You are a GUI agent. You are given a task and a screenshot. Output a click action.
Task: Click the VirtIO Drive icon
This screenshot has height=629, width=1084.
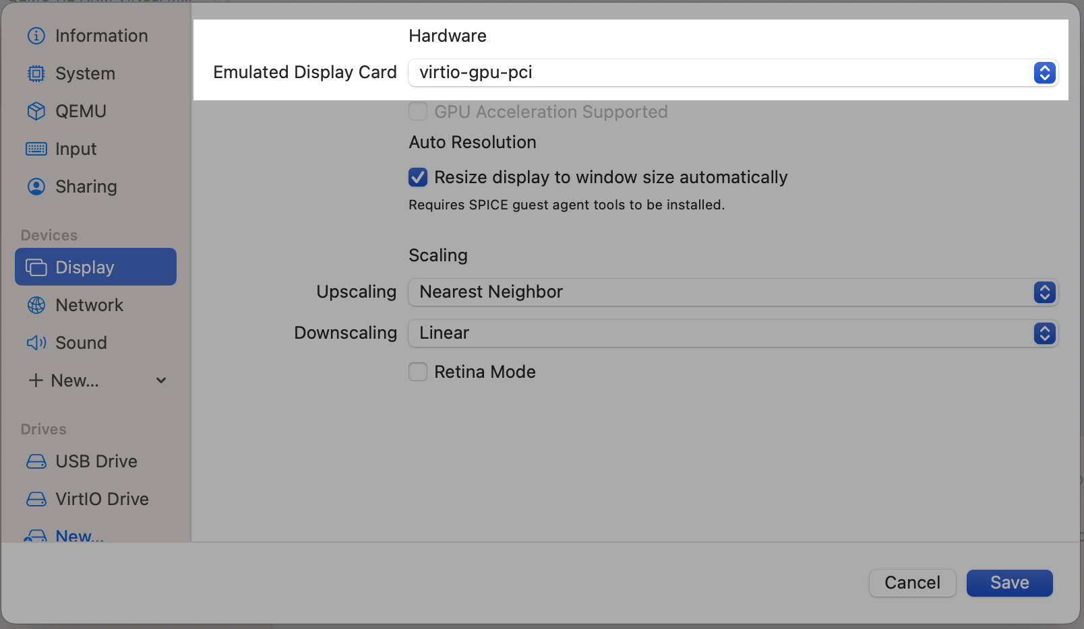pos(36,499)
